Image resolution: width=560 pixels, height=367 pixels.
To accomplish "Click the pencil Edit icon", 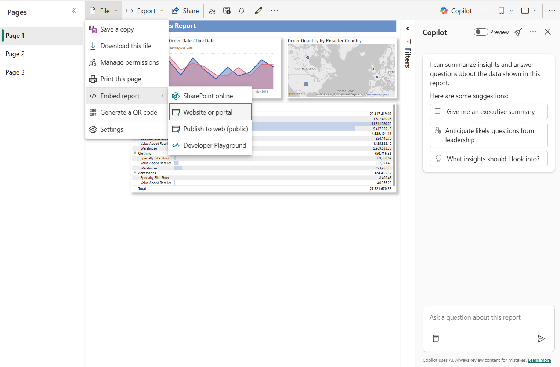I will tap(259, 11).
